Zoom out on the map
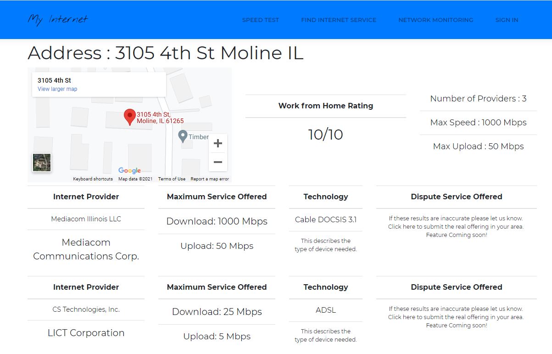The width and height of the screenshot is (552, 354). pos(217,162)
